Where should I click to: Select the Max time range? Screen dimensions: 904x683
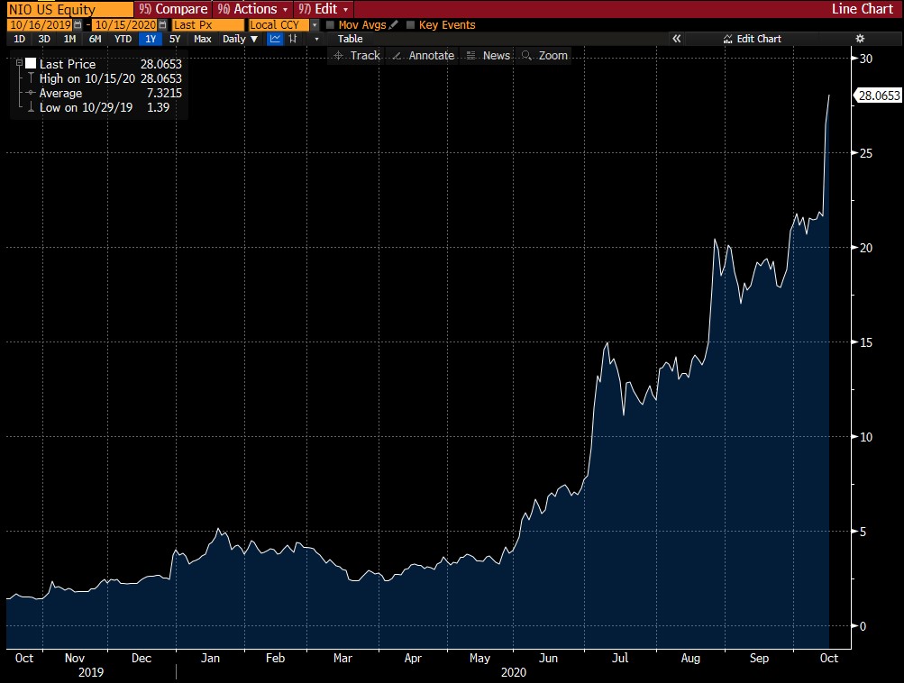[203, 39]
